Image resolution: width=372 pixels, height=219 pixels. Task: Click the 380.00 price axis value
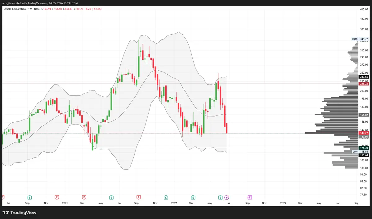(364, 29)
